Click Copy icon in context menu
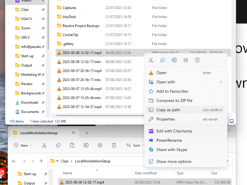247x185 pixels. [x=163, y=60]
